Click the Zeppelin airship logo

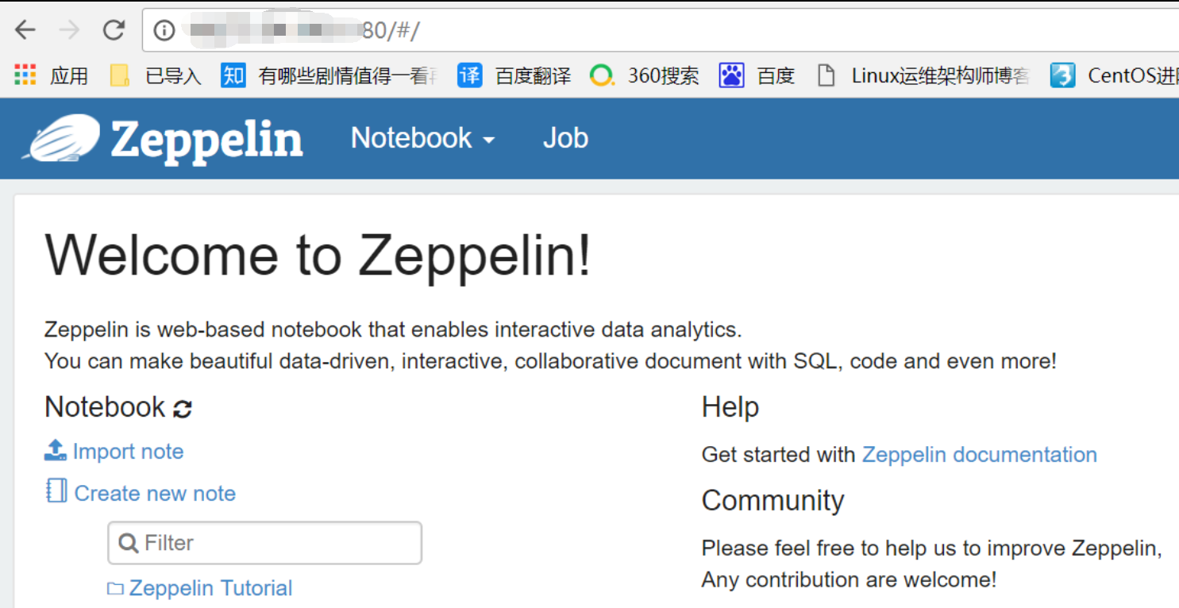pyautogui.click(x=64, y=137)
